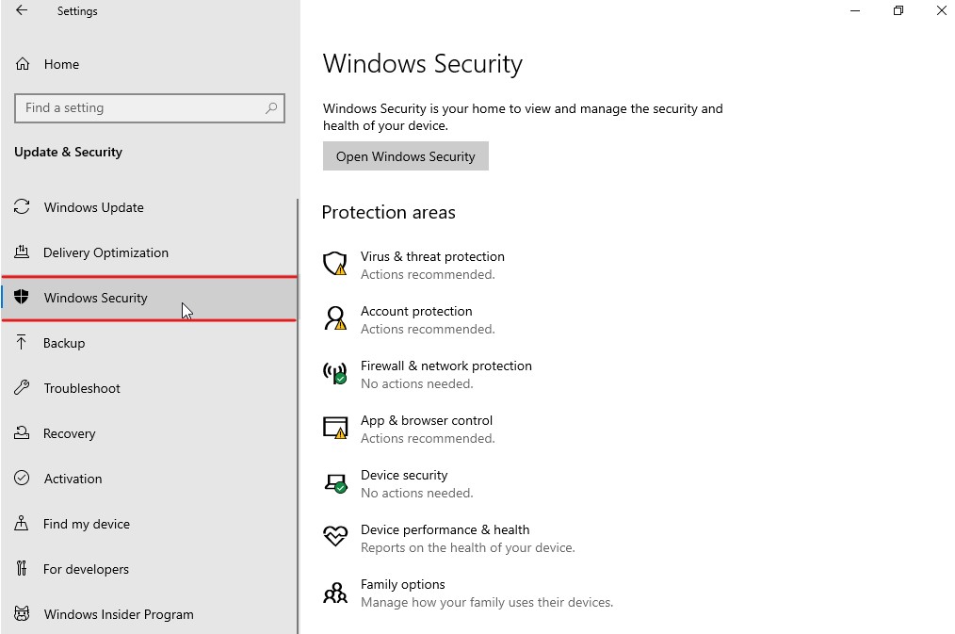
Task: Click the Backup upload arrow icon
Action: coord(22,342)
